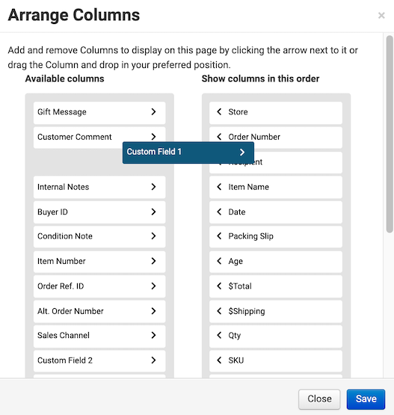Click the dialog's vertical scrollbar

[x=390, y=134]
